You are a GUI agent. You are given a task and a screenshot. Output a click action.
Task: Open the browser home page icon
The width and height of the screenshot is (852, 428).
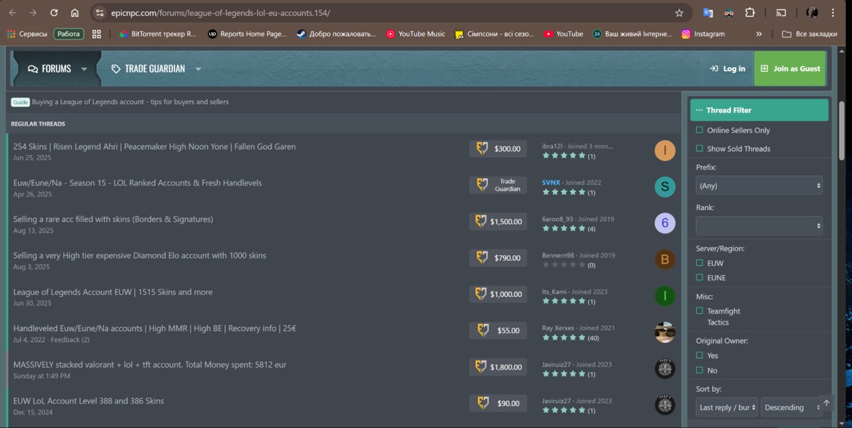coord(75,13)
